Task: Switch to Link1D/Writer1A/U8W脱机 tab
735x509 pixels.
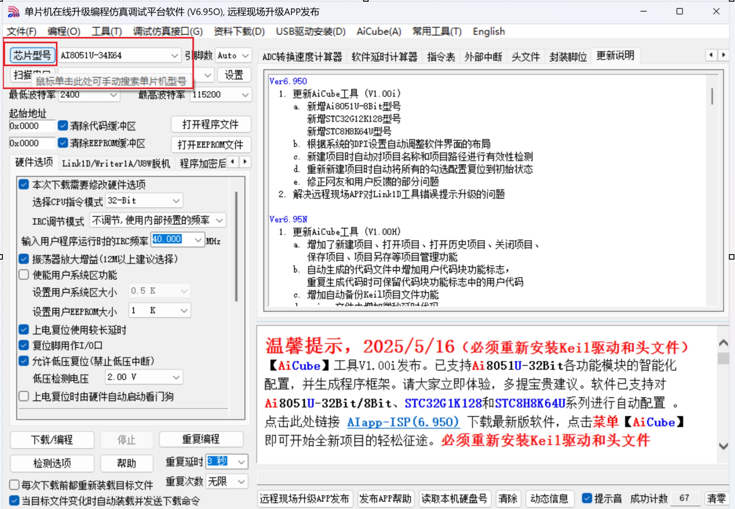Action: [116, 163]
